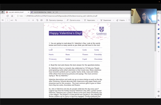Click the fit to page icon

[42, 20]
